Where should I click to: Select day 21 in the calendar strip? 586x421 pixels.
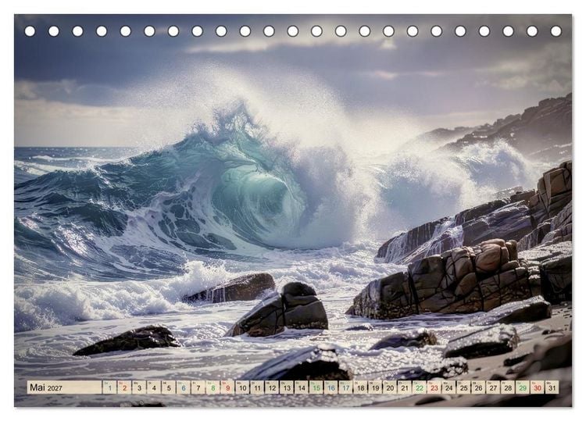click(x=405, y=387)
